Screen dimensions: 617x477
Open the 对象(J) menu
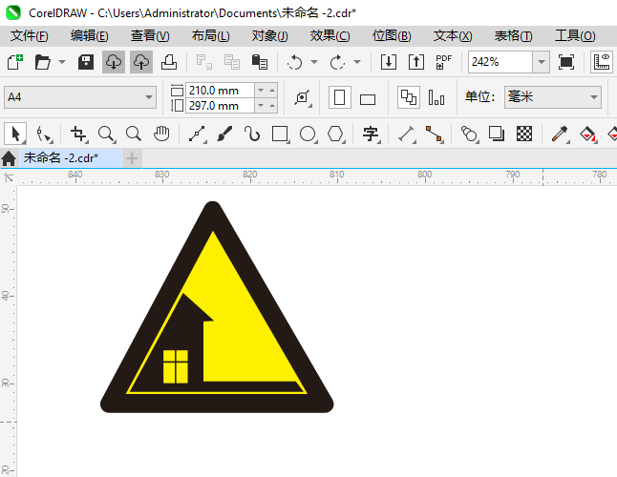coord(270,35)
